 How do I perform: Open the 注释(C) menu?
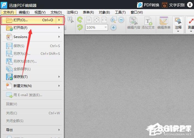(72, 12)
